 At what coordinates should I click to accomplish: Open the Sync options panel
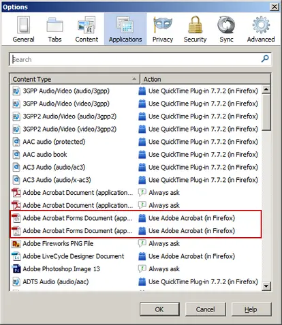pos(226,29)
